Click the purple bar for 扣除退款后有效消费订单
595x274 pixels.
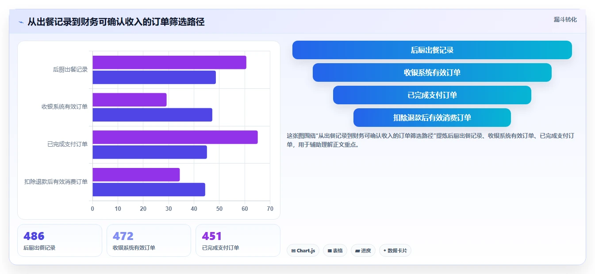click(136, 175)
